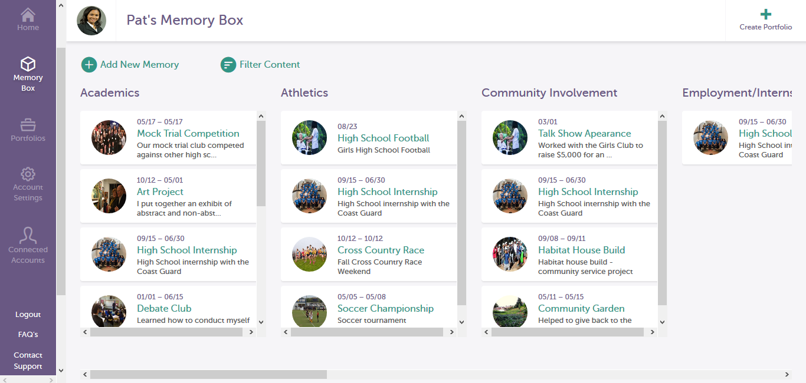Image resolution: width=806 pixels, height=383 pixels.
Task: Open the Mock Trial Competition memory
Action: [x=188, y=134]
